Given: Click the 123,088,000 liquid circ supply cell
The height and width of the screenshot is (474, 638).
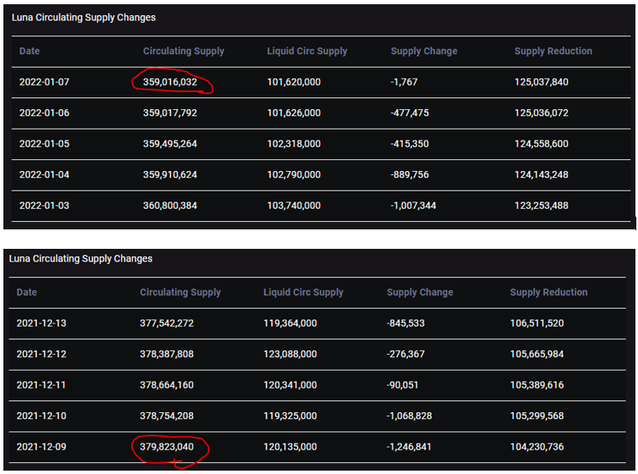Looking at the screenshot, I should (x=290, y=354).
